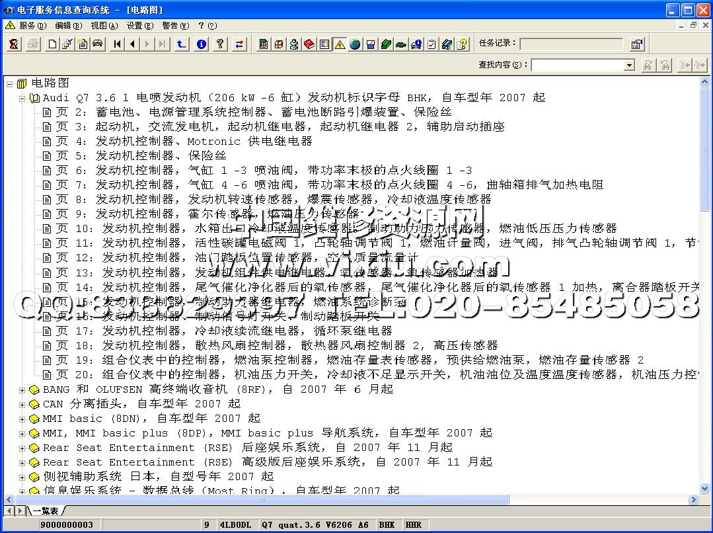Image resolution: width=713 pixels, height=533 pixels.
Task: Expand the BANG 和 OLUFSEN node
Action: [22, 390]
